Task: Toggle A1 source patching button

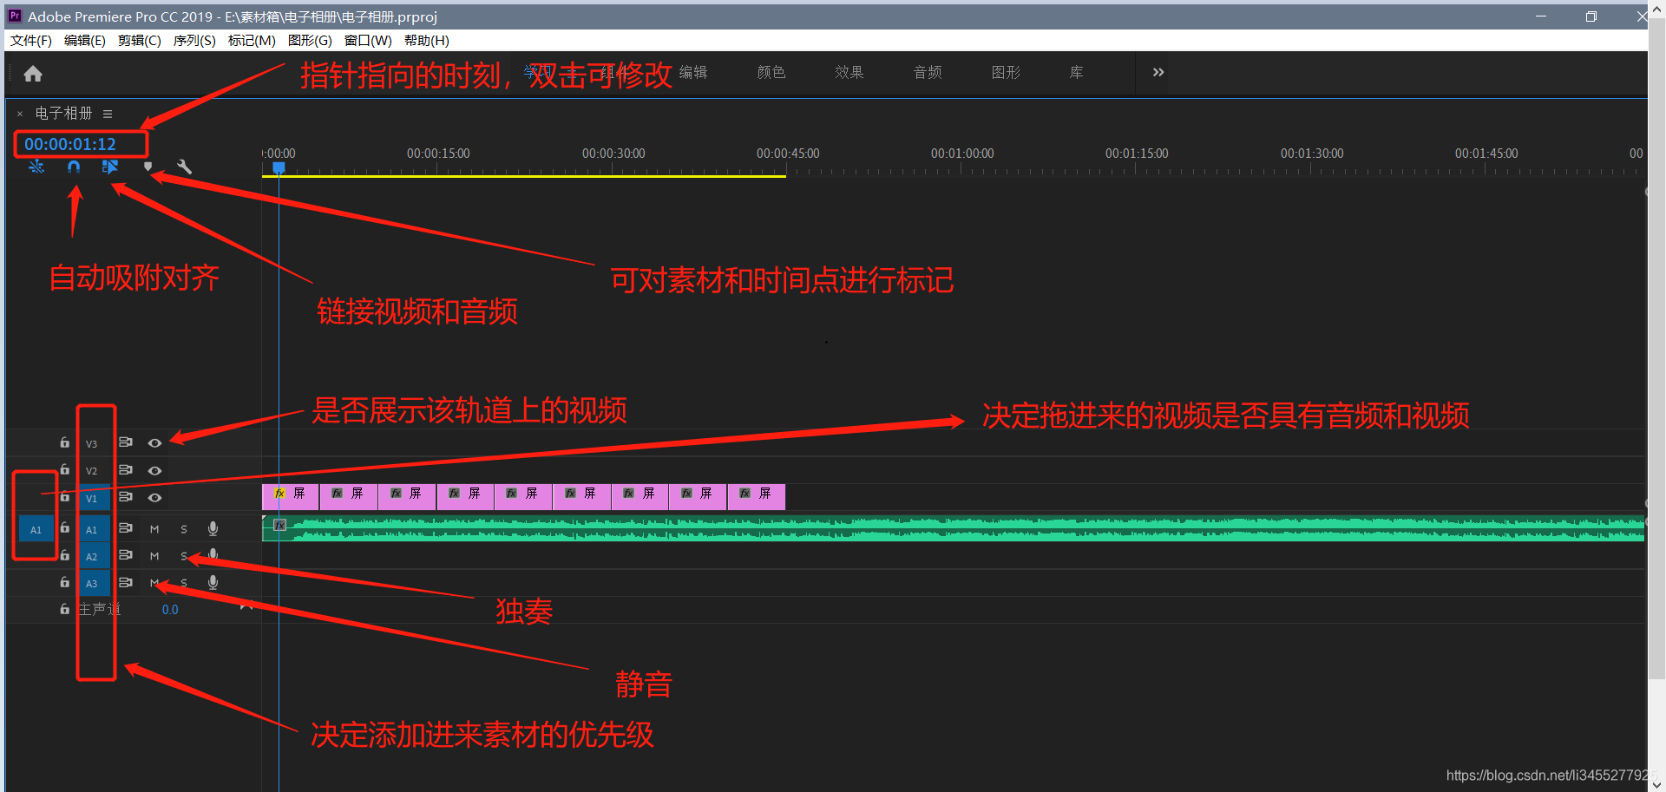Action: point(36,529)
